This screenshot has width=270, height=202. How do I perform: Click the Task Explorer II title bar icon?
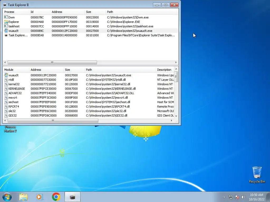point(5,5)
